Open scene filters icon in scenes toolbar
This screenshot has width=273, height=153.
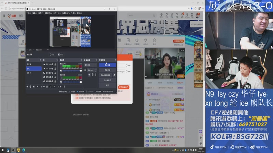pos(34,87)
